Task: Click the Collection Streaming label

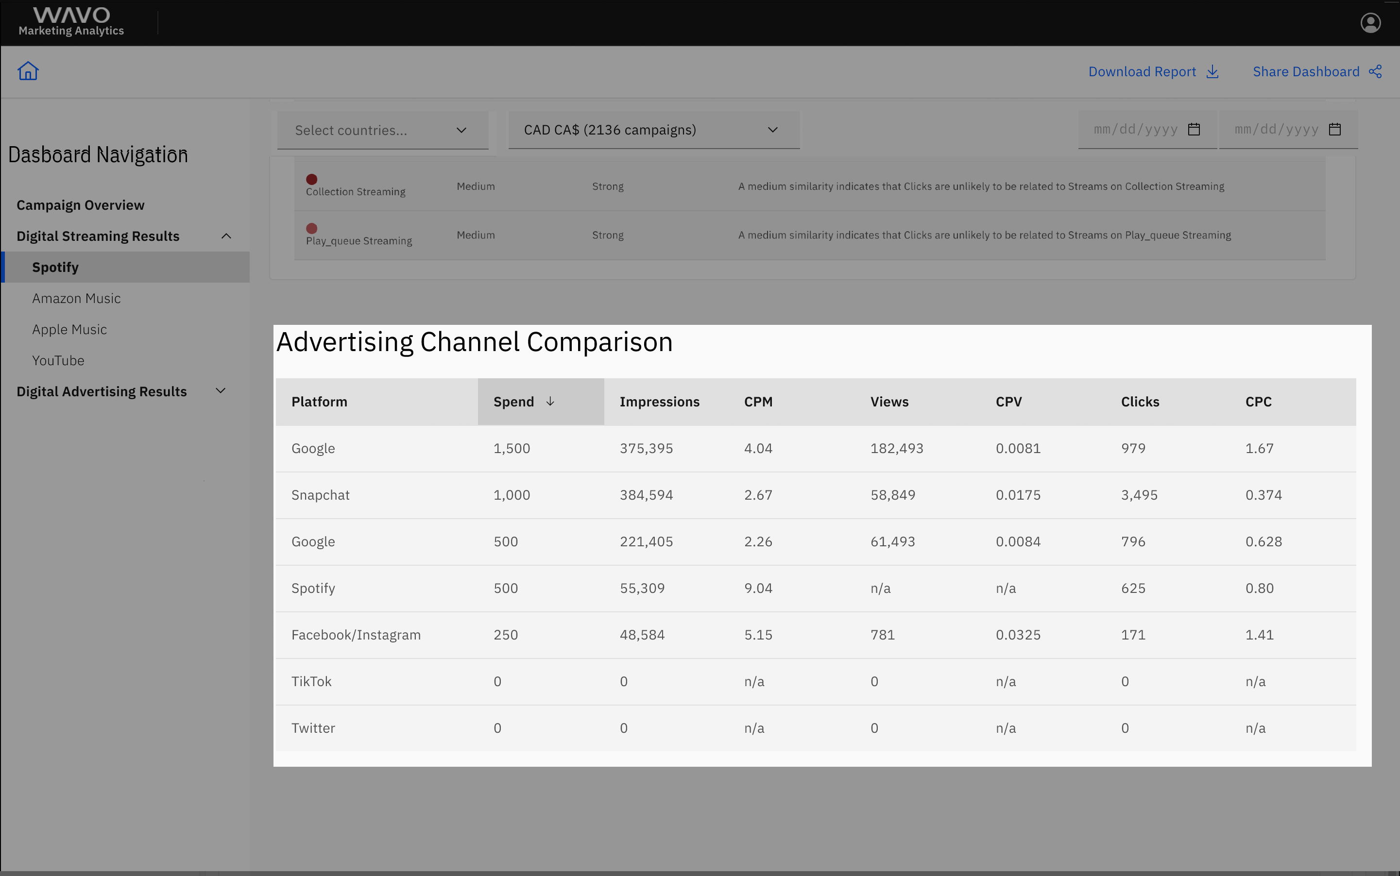Action: (356, 192)
